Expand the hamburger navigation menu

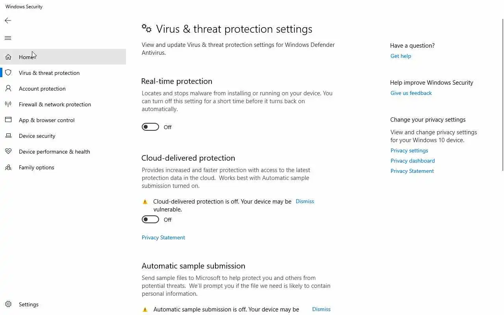point(8,38)
